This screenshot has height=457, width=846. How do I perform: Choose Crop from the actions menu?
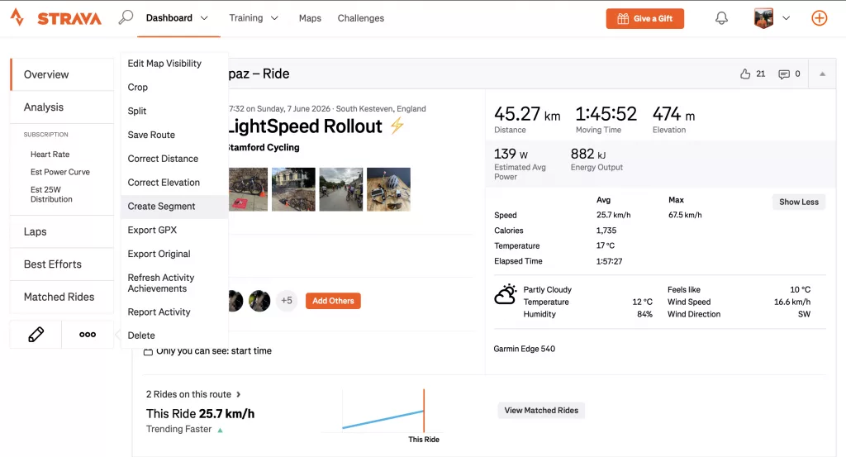click(x=175, y=87)
